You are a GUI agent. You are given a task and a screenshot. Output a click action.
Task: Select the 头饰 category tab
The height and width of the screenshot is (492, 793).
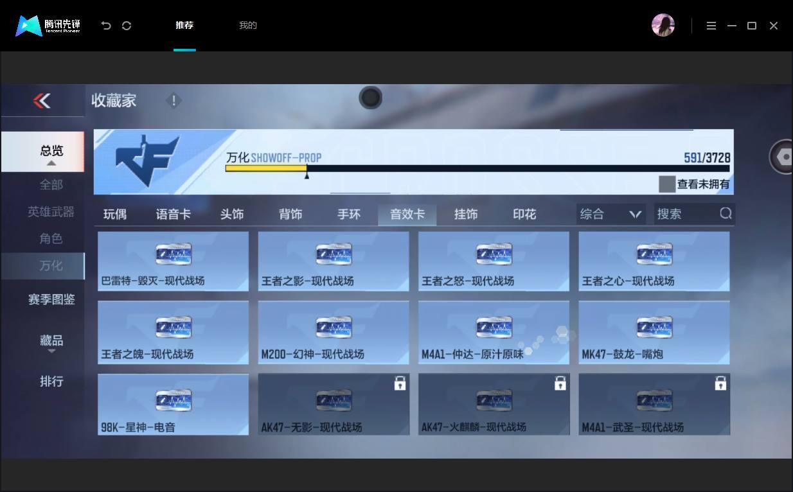tap(232, 214)
